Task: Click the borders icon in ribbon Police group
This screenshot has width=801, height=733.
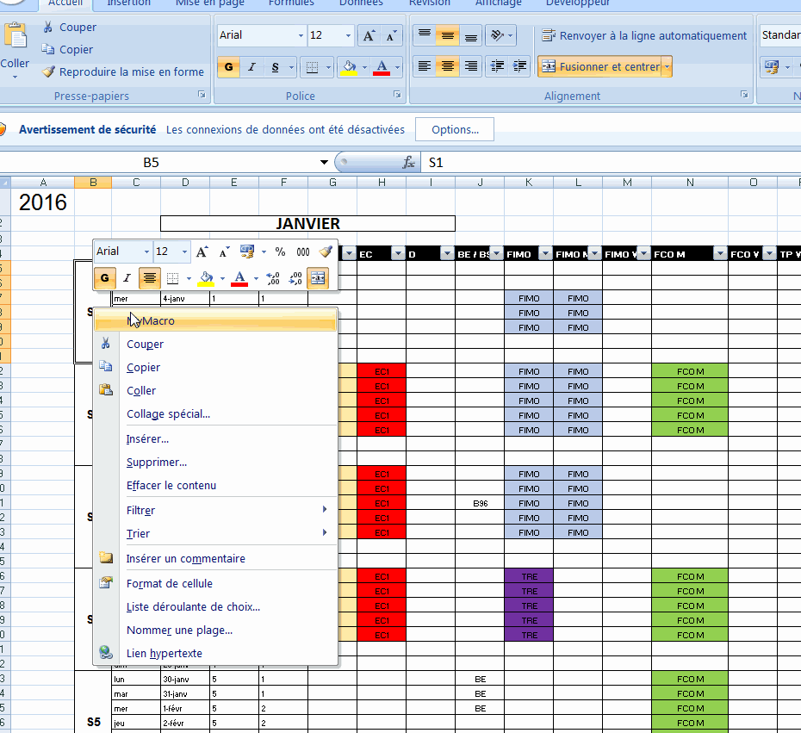Action: [x=312, y=67]
